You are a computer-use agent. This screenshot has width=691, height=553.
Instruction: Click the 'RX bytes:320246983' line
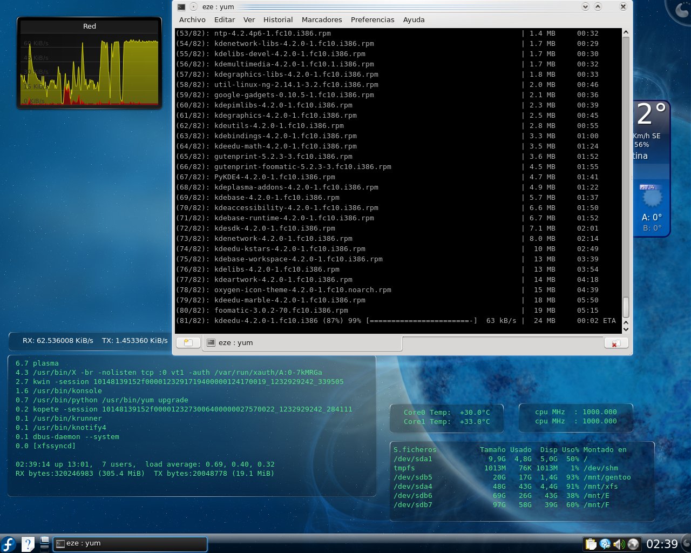(145, 474)
